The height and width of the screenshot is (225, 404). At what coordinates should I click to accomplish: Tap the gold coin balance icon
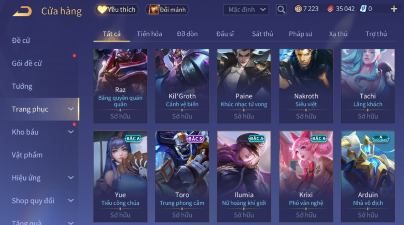(298, 9)
